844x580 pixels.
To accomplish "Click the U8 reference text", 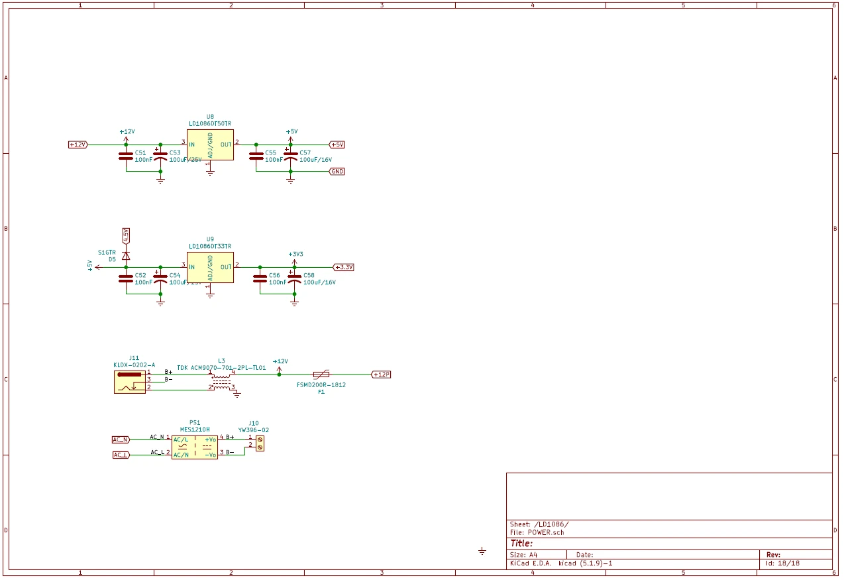I will (x=210, y=117).
